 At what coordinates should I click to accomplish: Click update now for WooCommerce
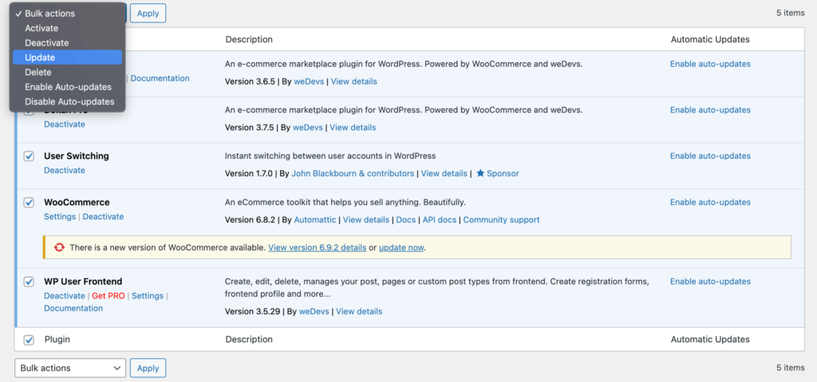click(401, 247)
